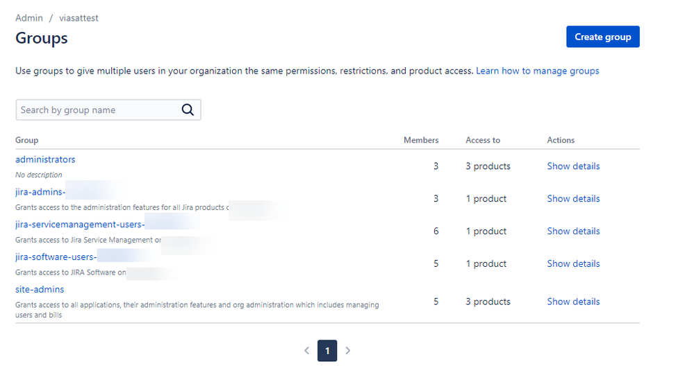The width and height of the screenshot is (694, 384).
Task: Show details for jira-software-users group
Action: click(x=573, y=264)
